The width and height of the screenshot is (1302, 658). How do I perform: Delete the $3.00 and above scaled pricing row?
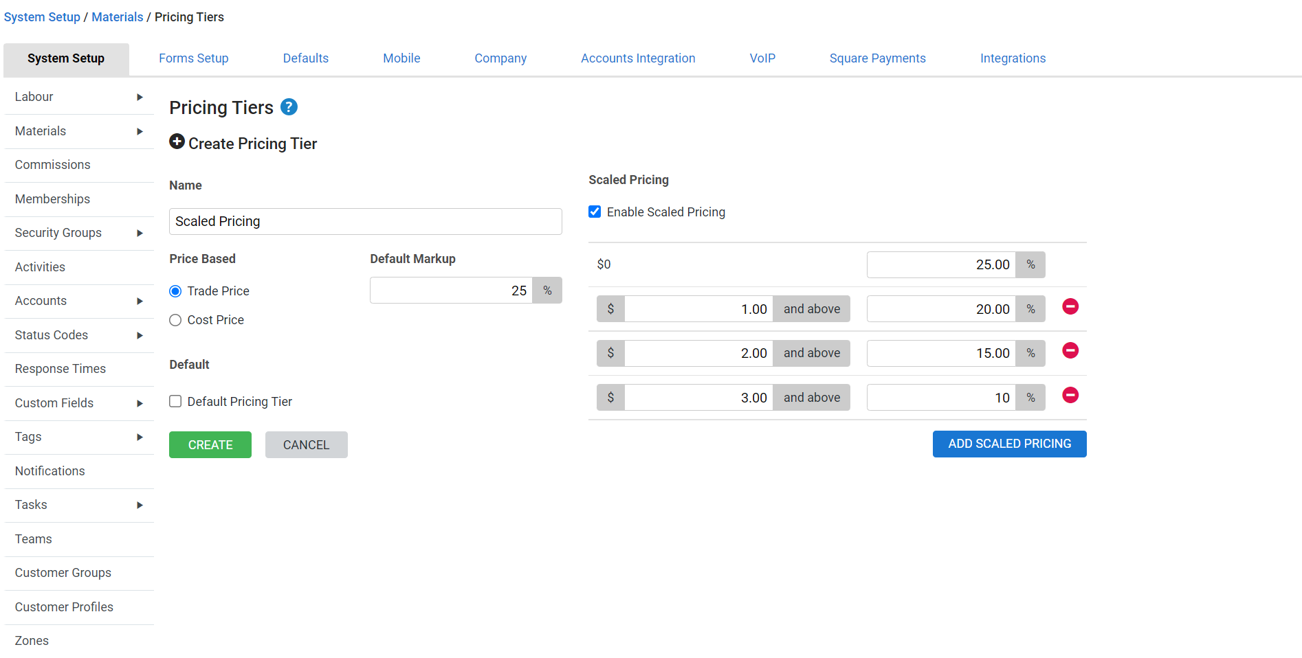(1070, 396)
